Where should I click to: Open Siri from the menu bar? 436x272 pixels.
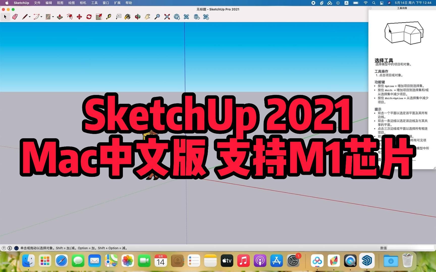point(389,3)
